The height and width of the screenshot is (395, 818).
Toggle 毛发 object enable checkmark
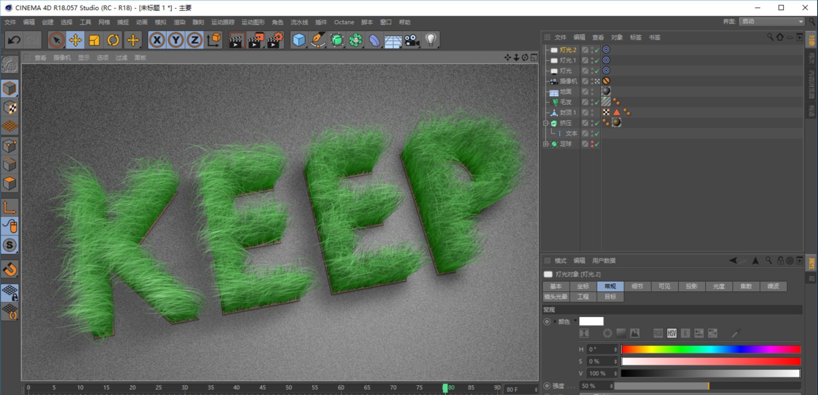pyautogui.click(x=596, y=102)
